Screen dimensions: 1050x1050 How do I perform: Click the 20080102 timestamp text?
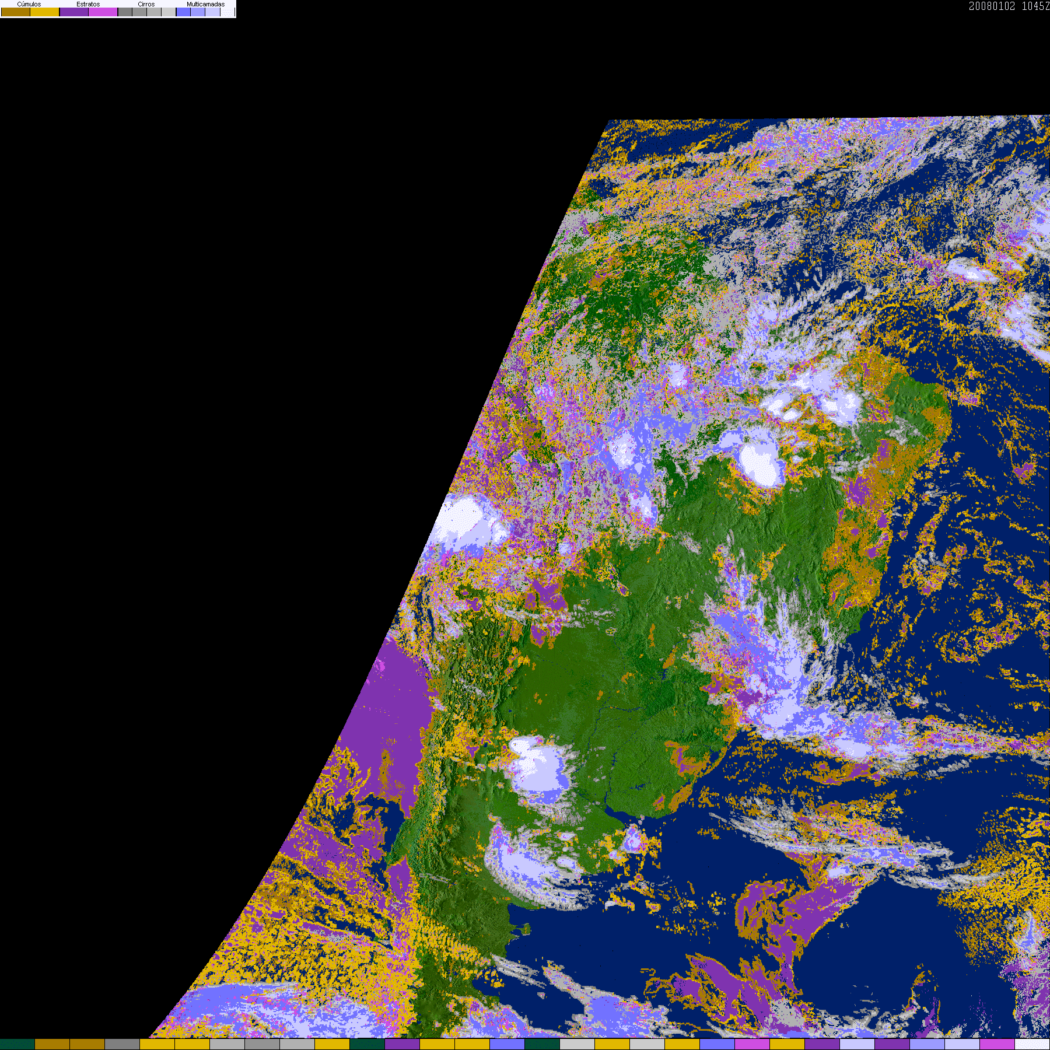[992, 6]
